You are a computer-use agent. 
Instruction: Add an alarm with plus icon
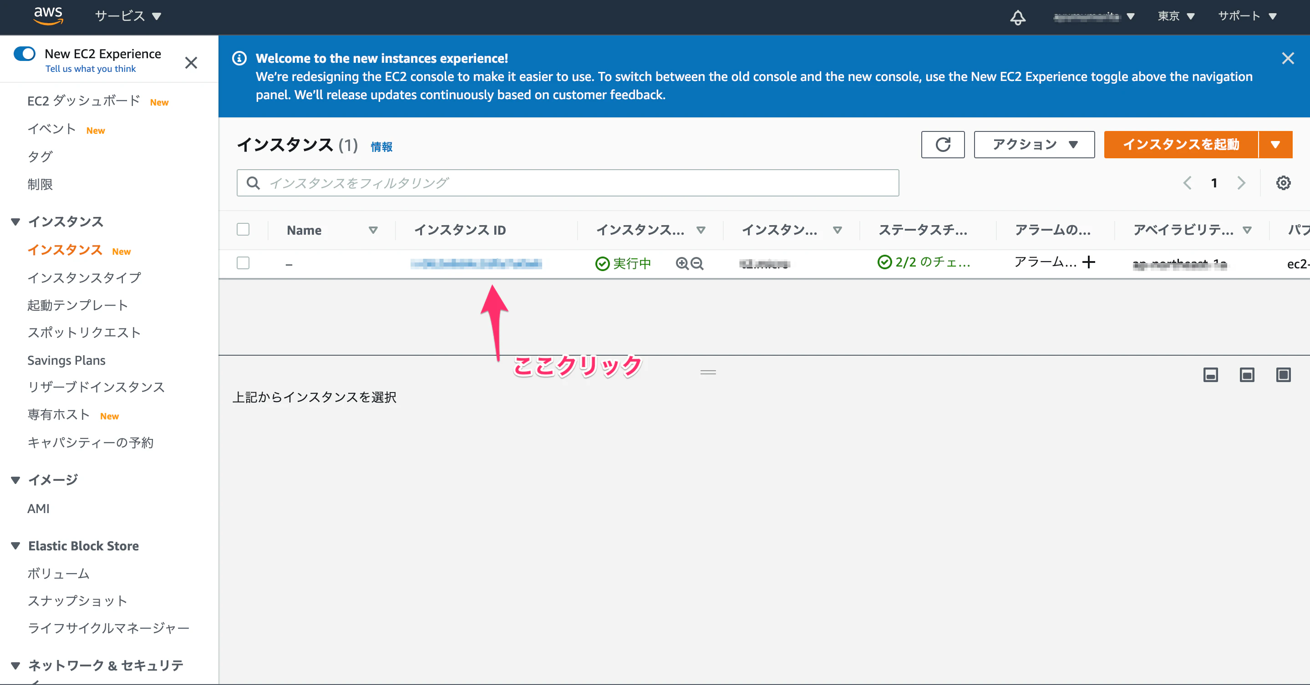1088,262
